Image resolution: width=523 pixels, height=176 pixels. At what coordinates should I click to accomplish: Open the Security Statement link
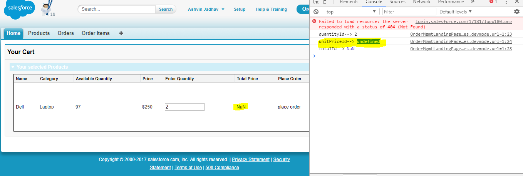pos(282,160)
